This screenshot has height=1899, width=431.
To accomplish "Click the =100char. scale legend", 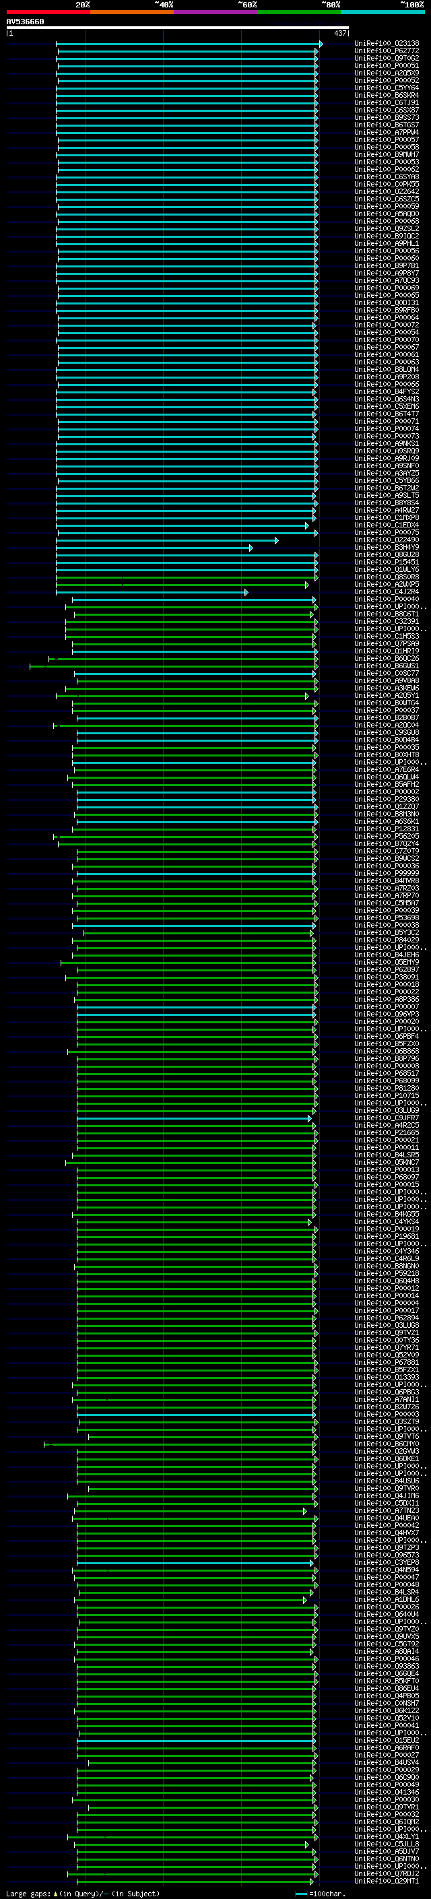I will point(319,1894).
